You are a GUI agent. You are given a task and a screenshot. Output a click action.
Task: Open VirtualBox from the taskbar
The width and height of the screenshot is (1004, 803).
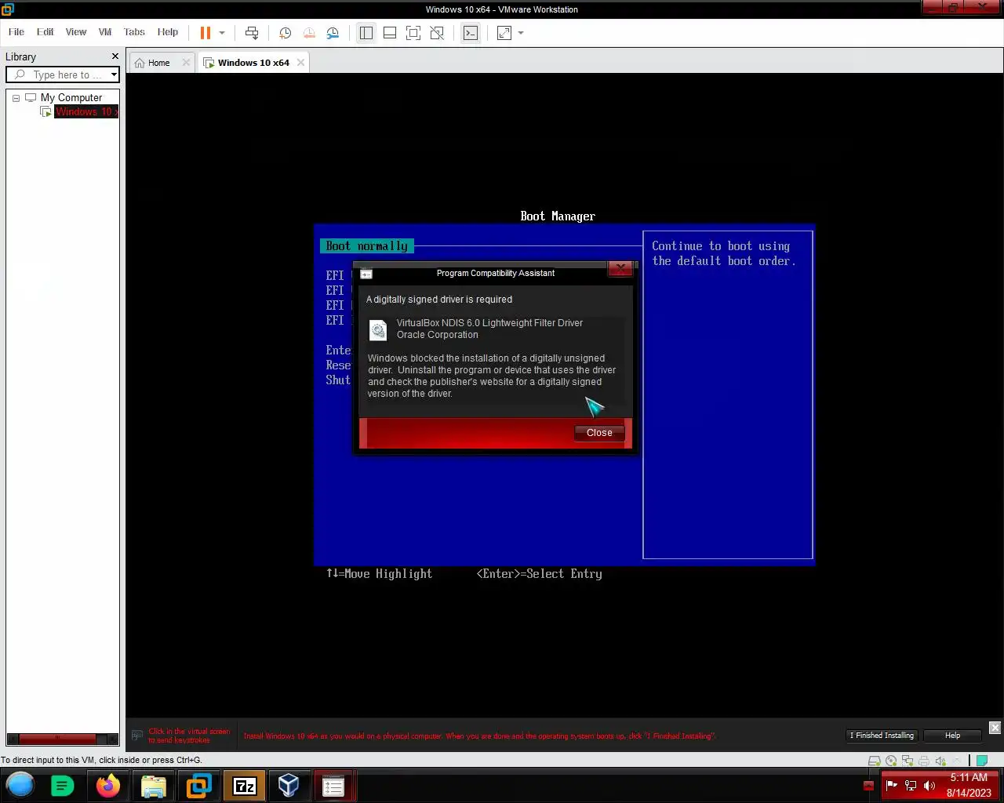point(289,785)
